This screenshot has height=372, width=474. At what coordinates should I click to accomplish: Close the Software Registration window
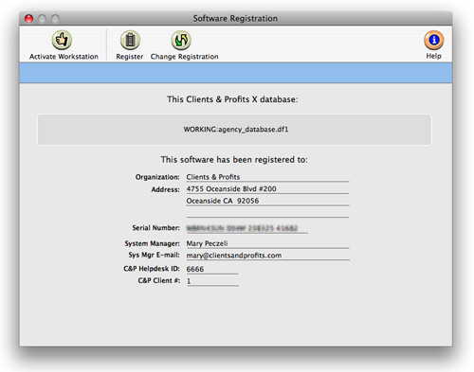click(29, 19)
